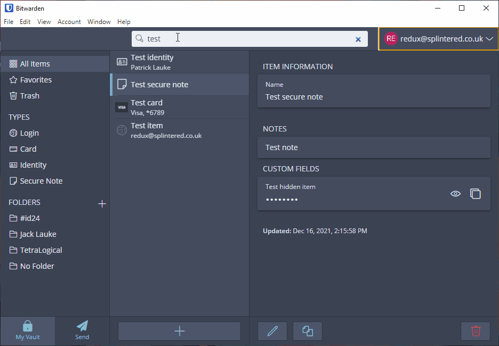Viewport: 499px width, 346px height.
Task: Click the Name value Test secure note
Action: coord(294,97)
